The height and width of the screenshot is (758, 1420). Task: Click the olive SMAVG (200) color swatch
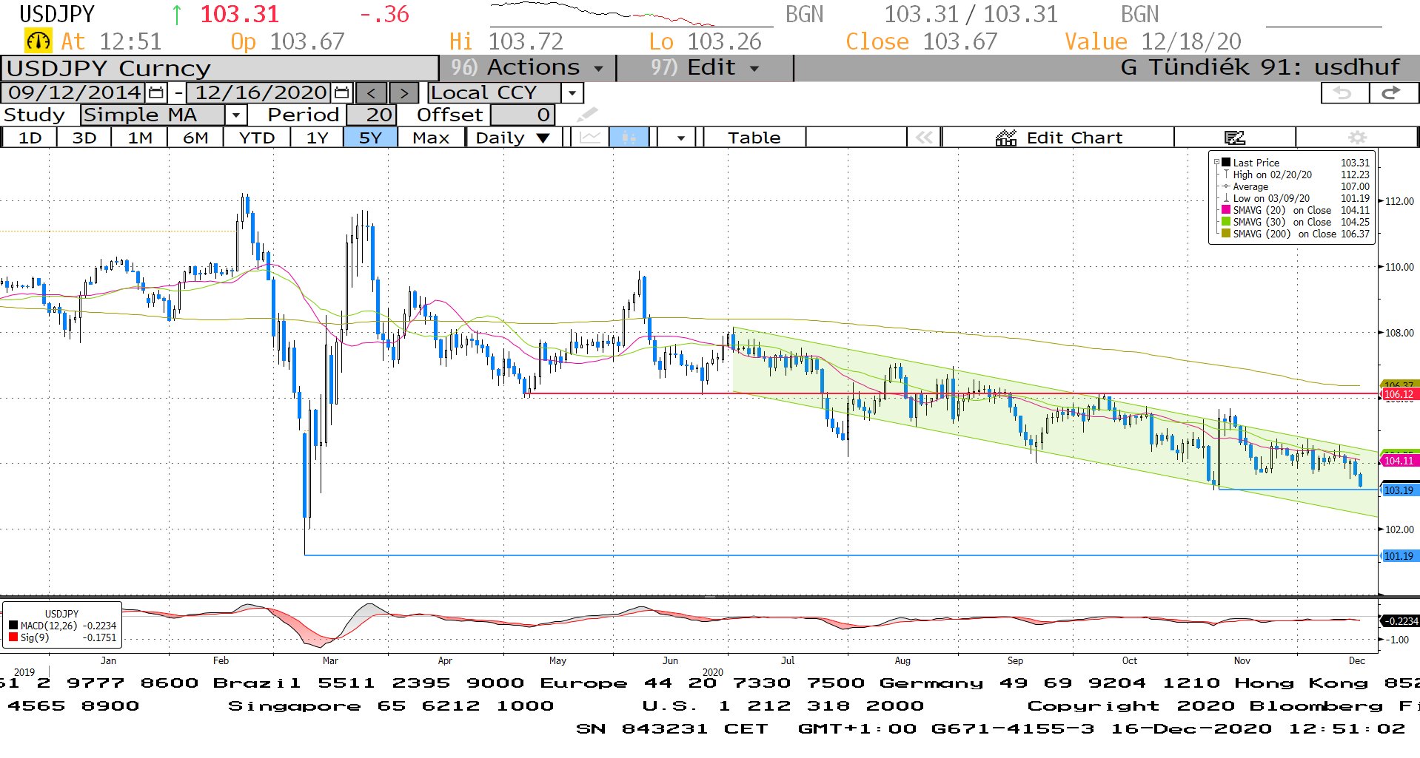pyautogui.click(x=1226, y=234)
